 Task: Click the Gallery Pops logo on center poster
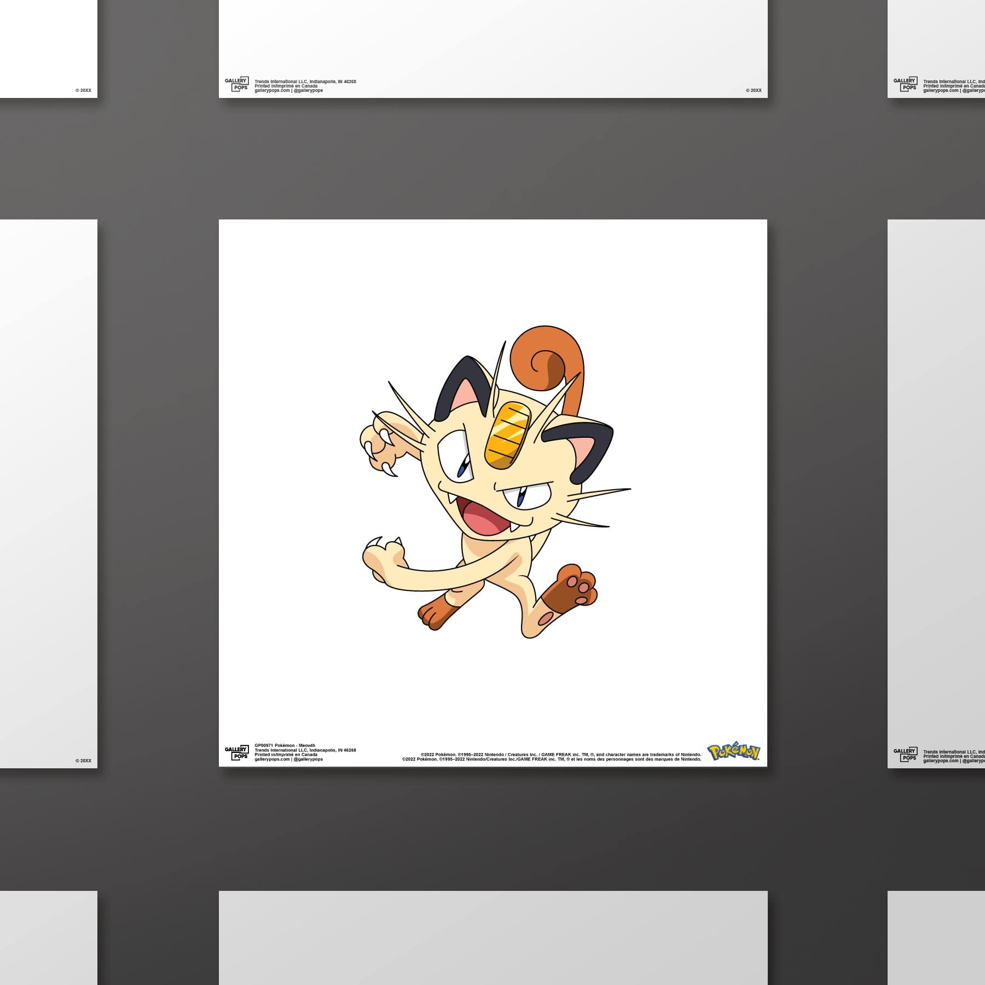[237, 753]
